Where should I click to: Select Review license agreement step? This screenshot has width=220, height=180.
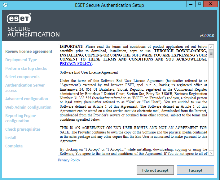[29, 52]
